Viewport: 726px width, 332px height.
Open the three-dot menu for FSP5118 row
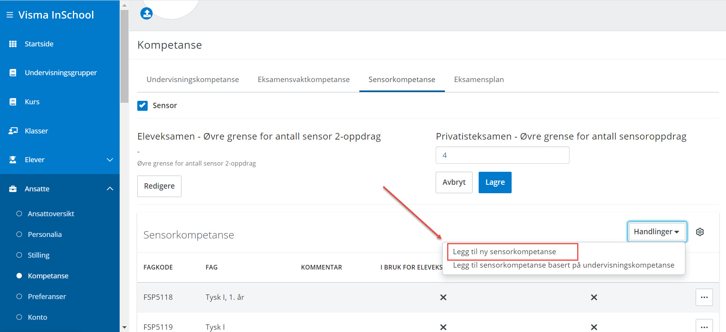pyautogui.click(x=704, y=297)
